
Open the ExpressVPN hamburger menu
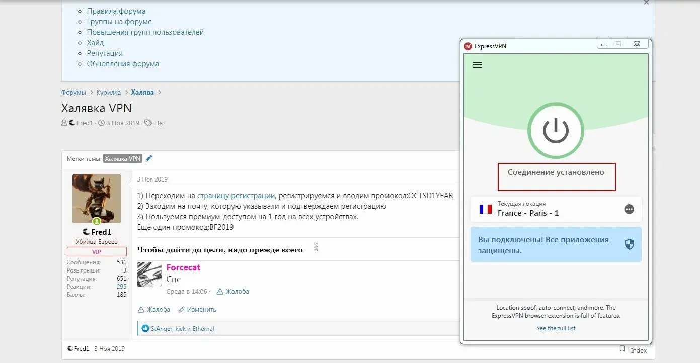[478, 65]
